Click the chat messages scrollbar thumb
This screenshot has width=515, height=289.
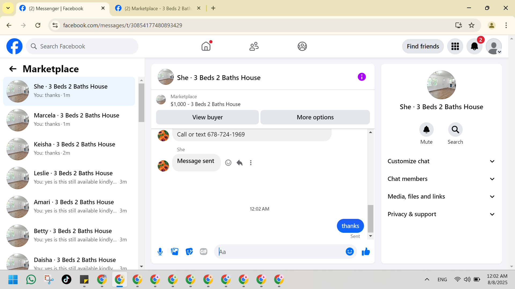[x=370, y=218]
